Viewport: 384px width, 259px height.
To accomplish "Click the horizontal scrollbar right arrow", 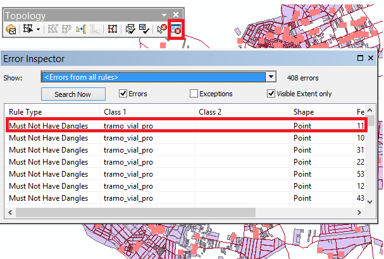I will 359,212.
